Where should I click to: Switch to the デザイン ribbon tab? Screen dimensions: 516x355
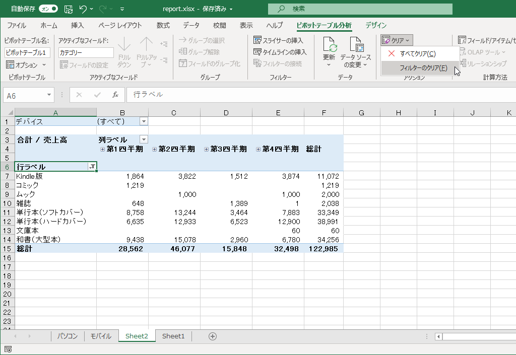tap(376, 25)
